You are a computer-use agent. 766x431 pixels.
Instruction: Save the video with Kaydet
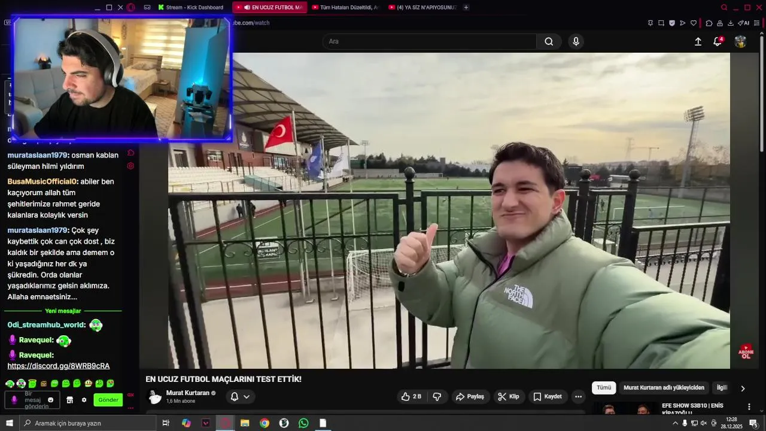pyautogui.click(x=548, y=396)
